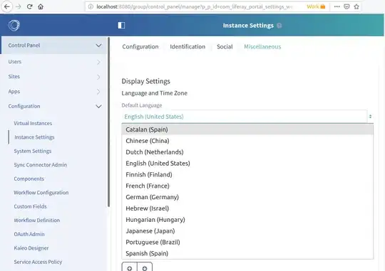Open Virtual Instances in sidebar
385x271 pixels.
pos(33,123)
